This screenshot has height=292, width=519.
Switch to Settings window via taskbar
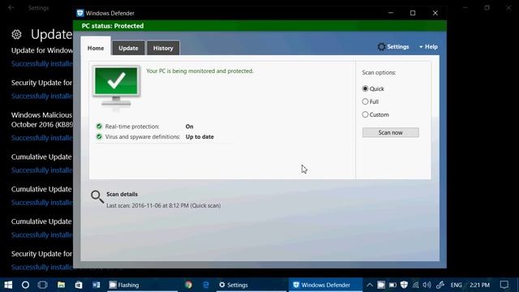click(251, 285)
